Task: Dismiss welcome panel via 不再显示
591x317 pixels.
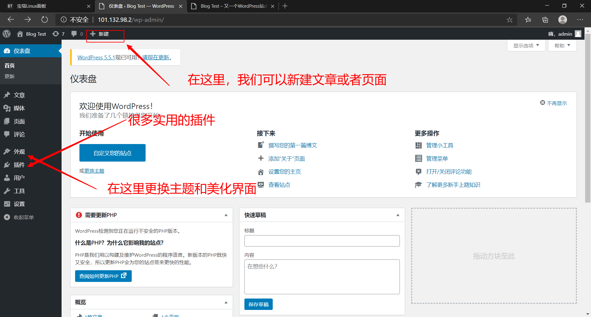Action: [553, 103]
